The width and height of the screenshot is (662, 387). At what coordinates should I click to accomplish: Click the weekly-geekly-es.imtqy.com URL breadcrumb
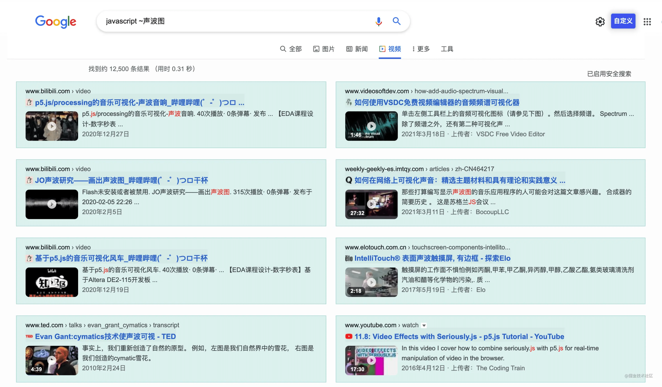[419, 169]
